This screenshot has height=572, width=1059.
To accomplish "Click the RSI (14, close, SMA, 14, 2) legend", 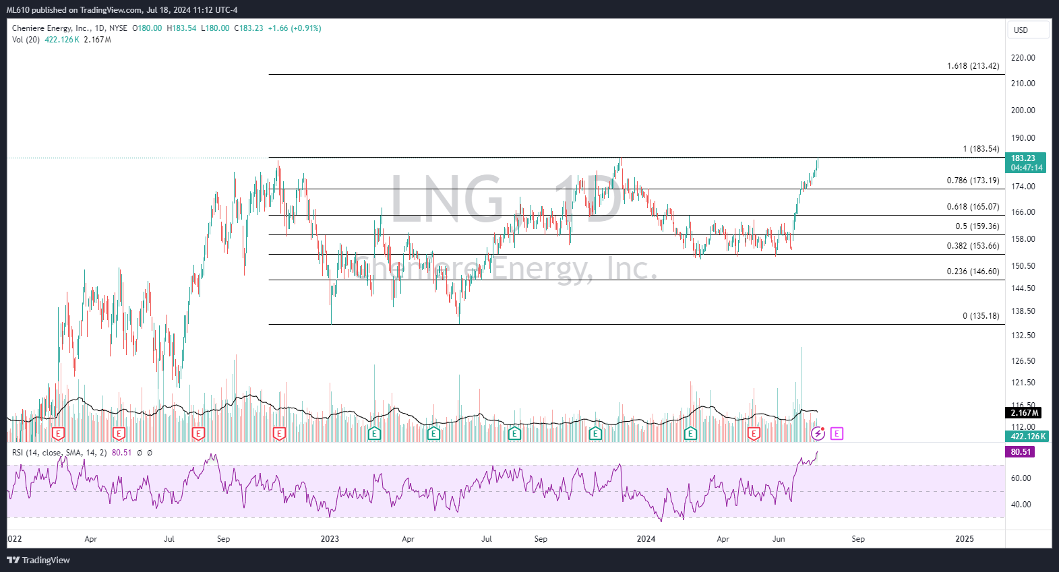I will pos(59,453).
